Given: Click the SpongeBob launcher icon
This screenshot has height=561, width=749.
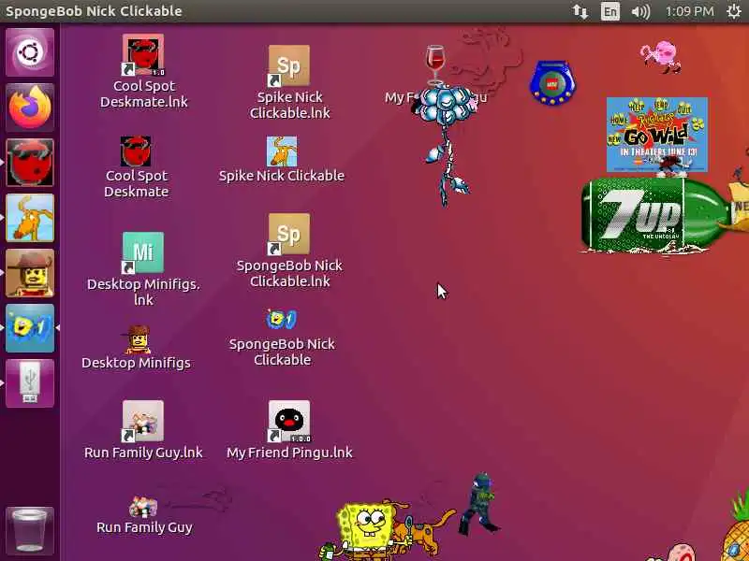Looking at the screenshot, I should tap(30, 328).
